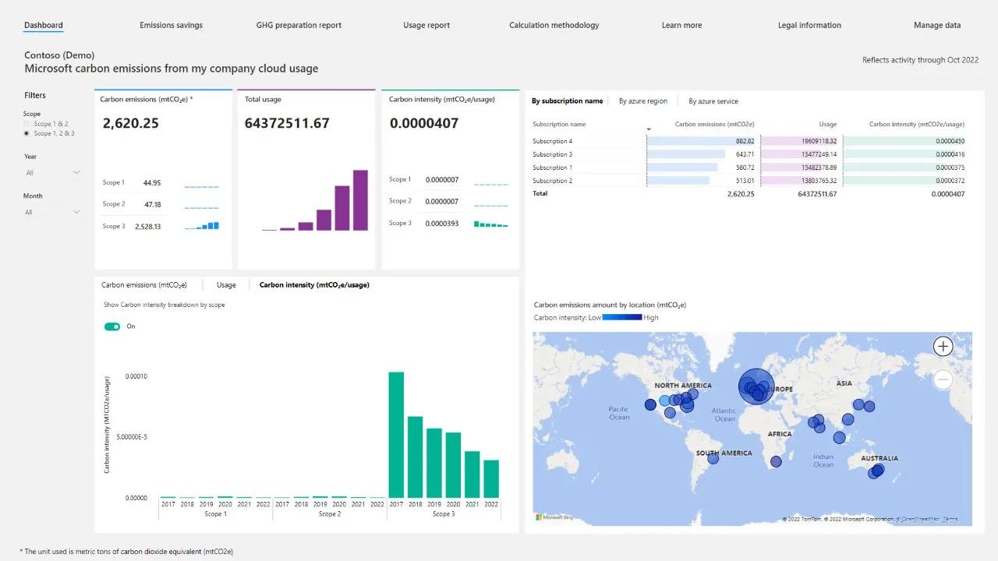The image size is (998, 561).
Task: Sort table by Carbon intensity column header
Action: pyautogui.click(x=917, y=124)
